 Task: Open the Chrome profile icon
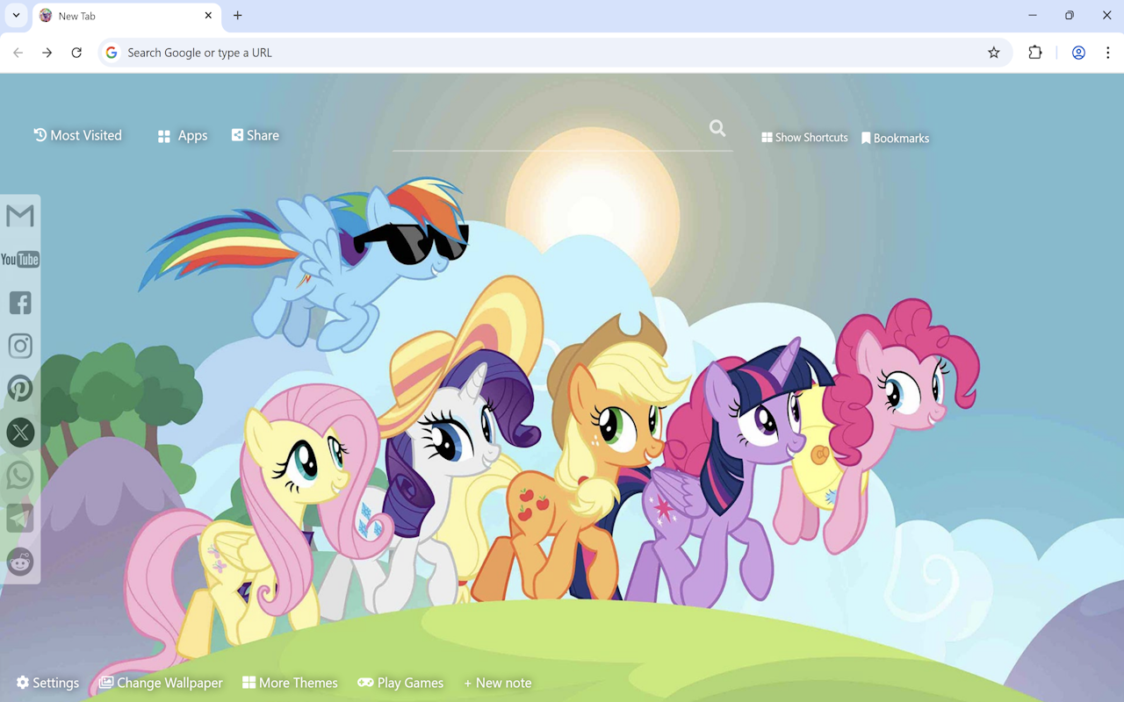(x=1078, y=53)
